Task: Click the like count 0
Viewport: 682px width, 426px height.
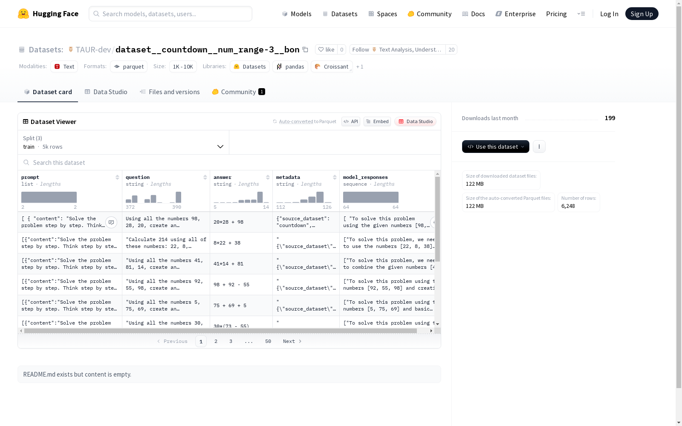Action: tap(341, 49)
